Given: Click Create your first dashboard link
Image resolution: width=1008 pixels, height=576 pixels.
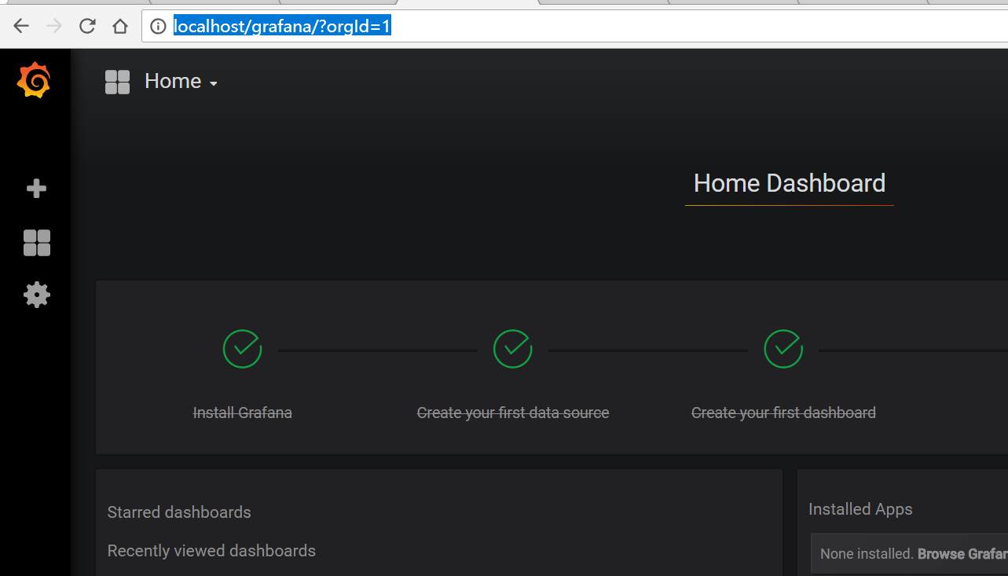Looking at the screenshot, I should 783,413.
